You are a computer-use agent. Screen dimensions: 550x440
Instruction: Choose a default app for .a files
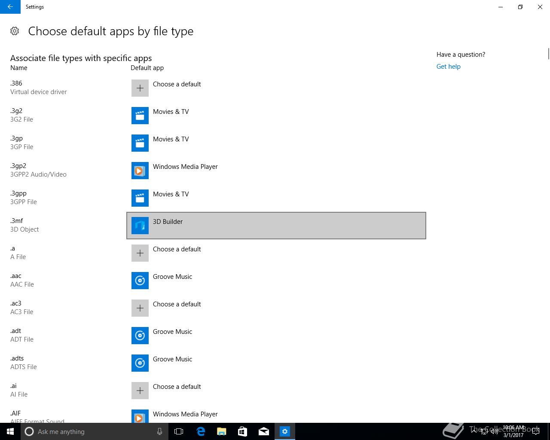[177, 249]
